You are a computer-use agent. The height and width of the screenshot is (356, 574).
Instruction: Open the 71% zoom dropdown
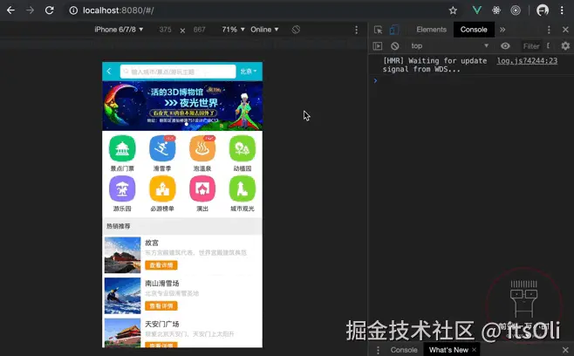[x=233, y=30]
